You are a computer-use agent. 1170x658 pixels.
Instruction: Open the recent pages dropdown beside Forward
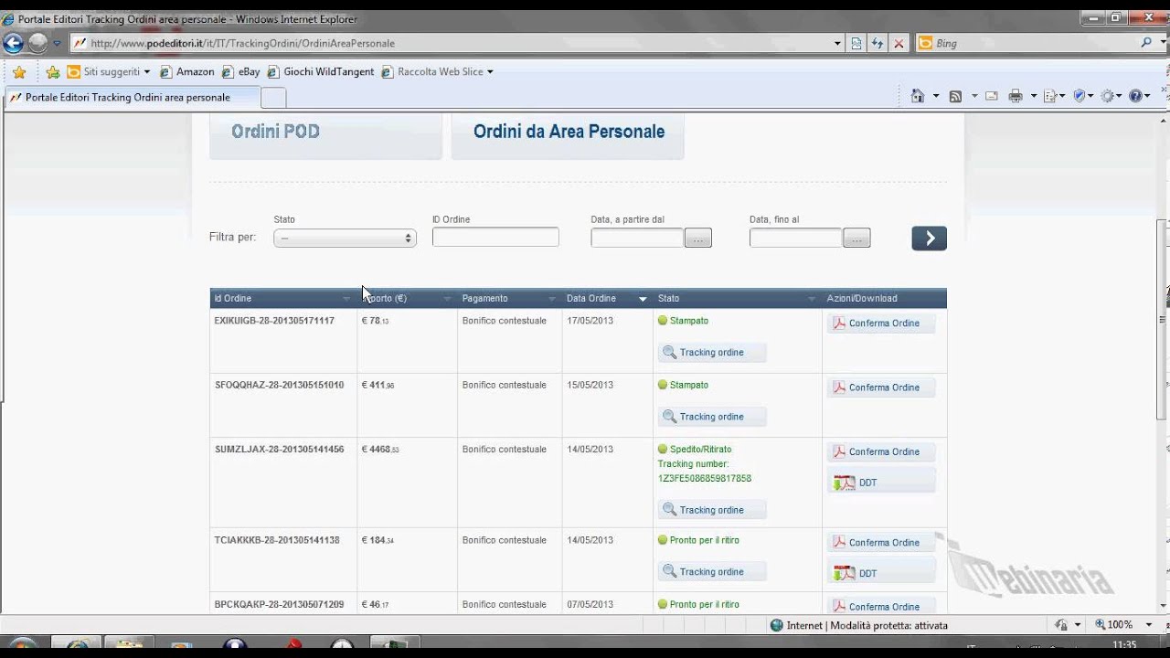(57, 43)
